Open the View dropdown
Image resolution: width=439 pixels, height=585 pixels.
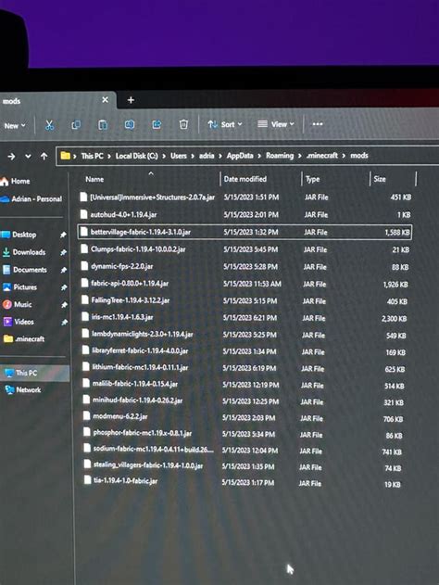tap(276, 124)
